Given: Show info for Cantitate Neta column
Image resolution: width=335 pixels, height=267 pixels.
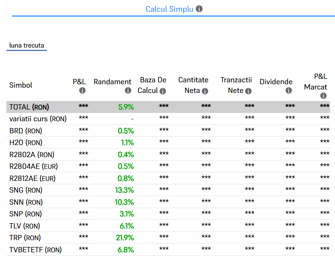Looking at the screenshot, I should click(205, 91).
